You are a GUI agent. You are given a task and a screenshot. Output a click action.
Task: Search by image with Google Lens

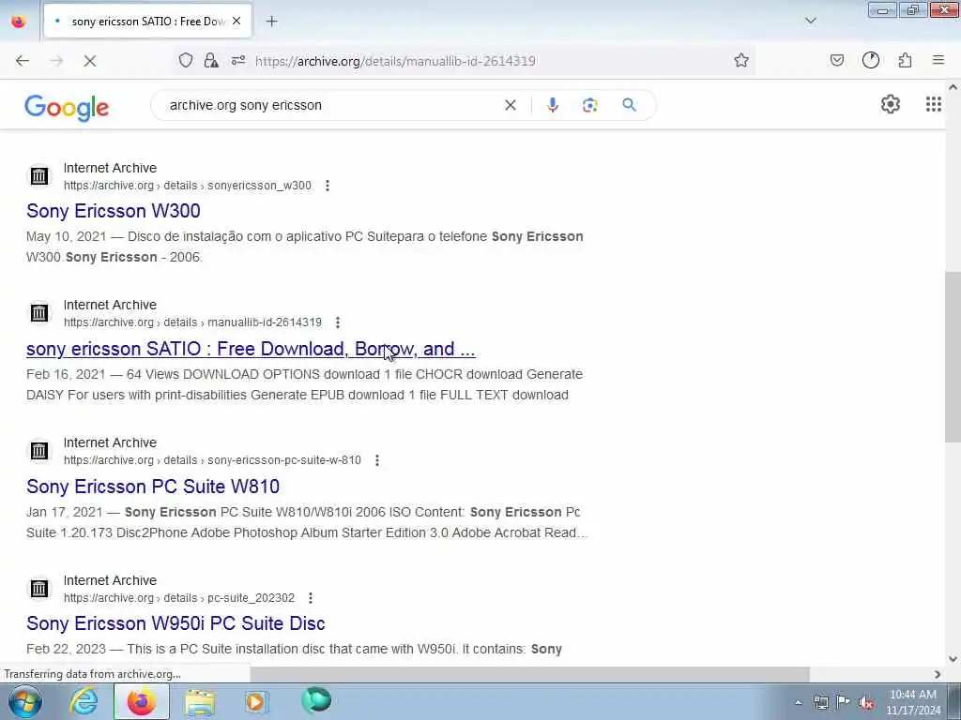(589, 105)
